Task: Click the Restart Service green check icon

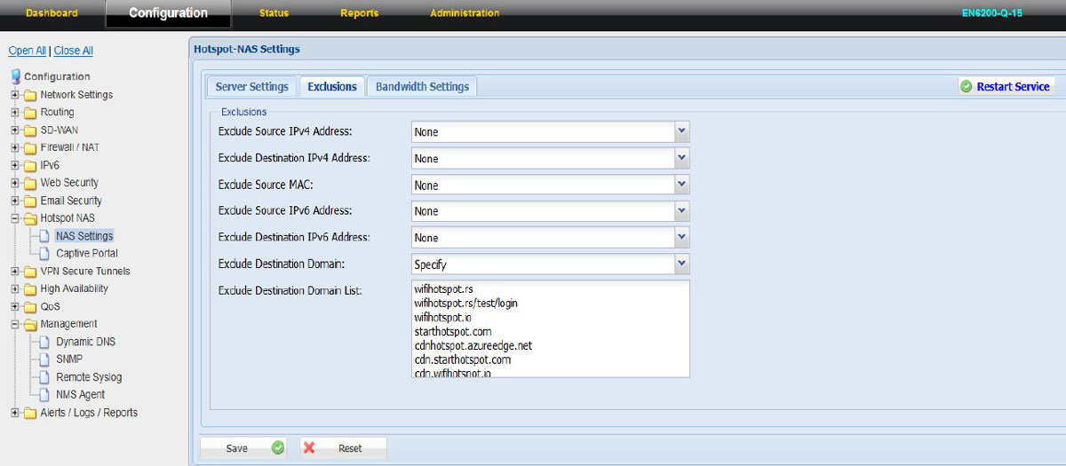Action: click(x=966, y=87)
